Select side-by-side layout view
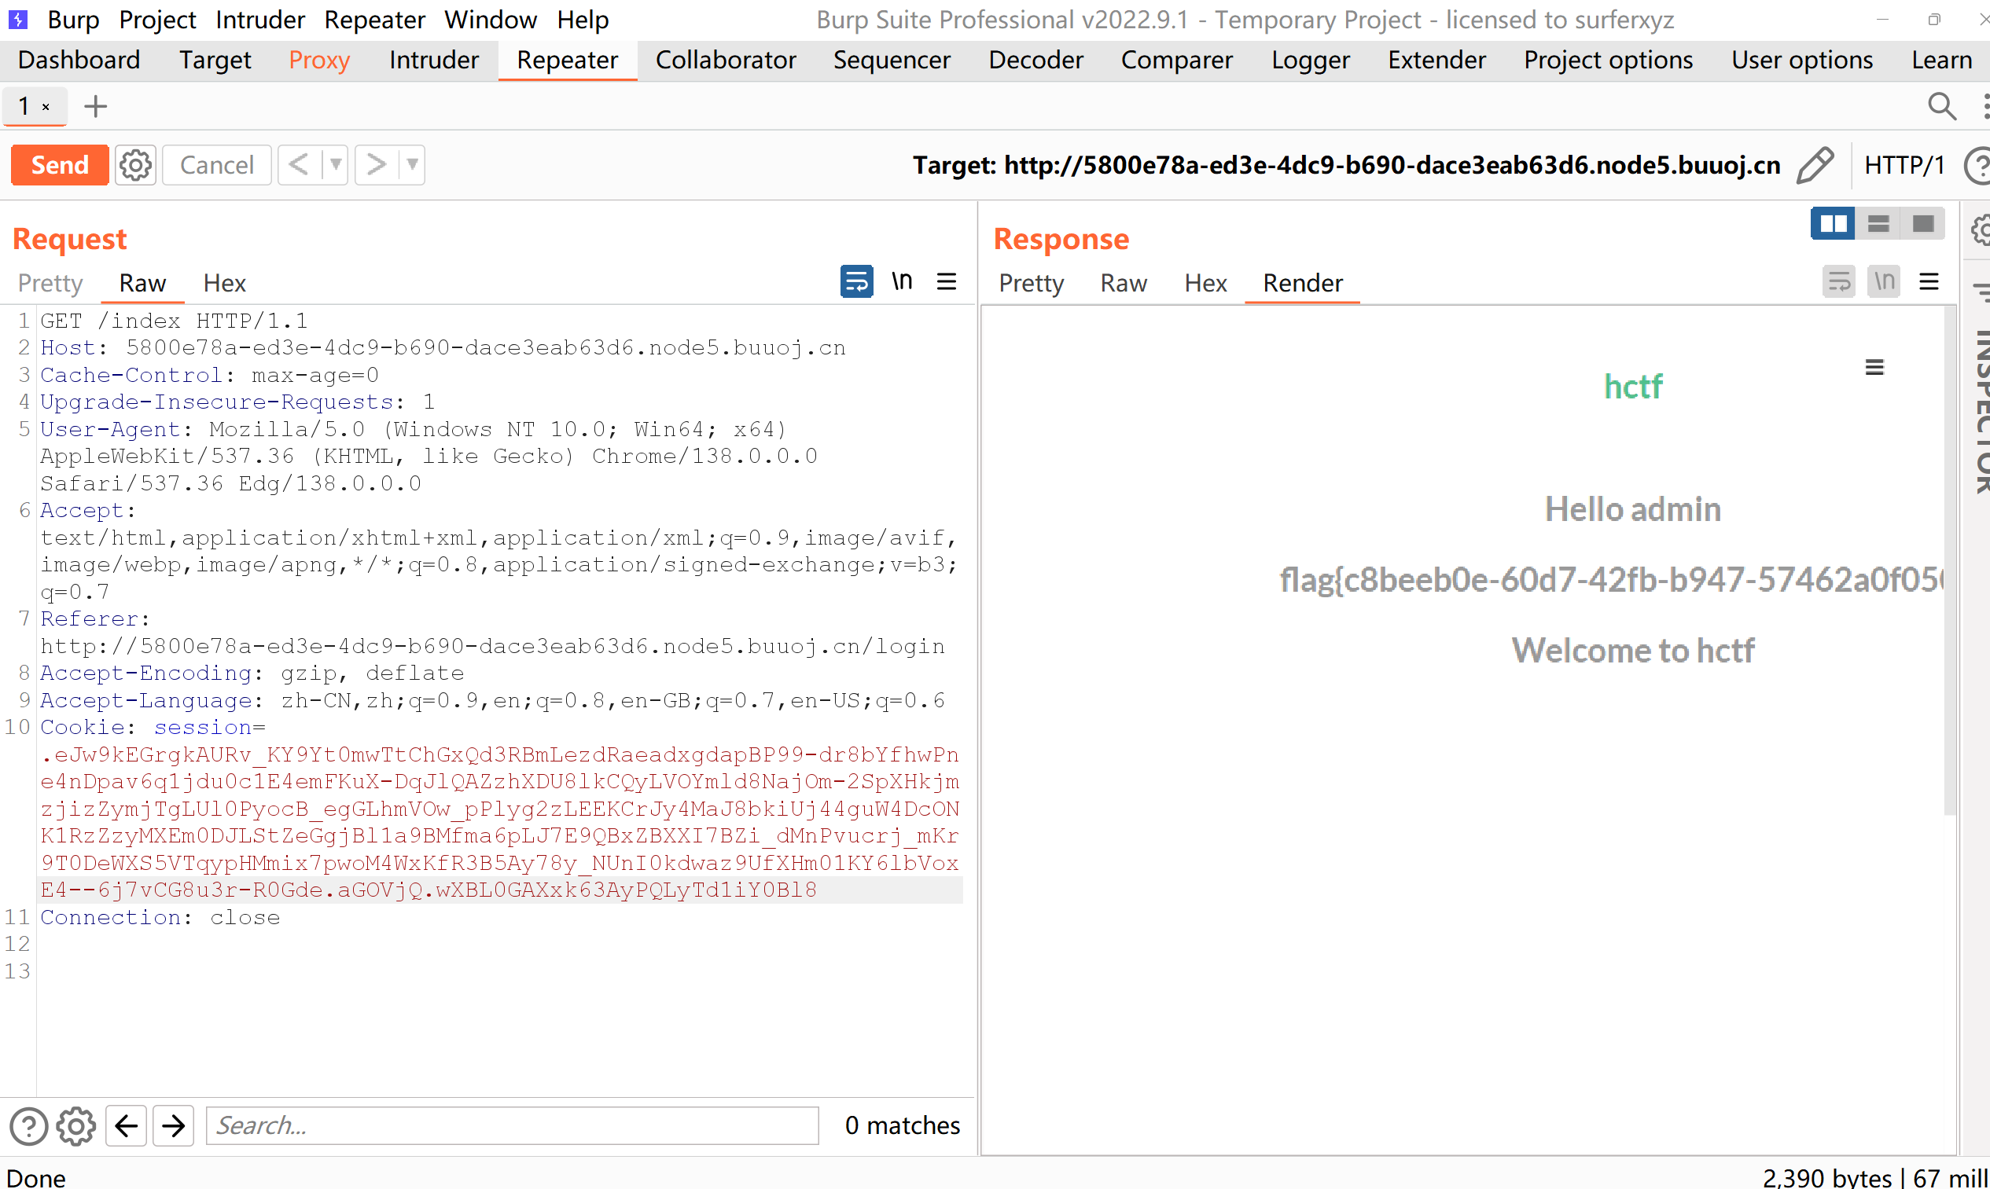The image size is (1990, 1189). click(1833, 223)
